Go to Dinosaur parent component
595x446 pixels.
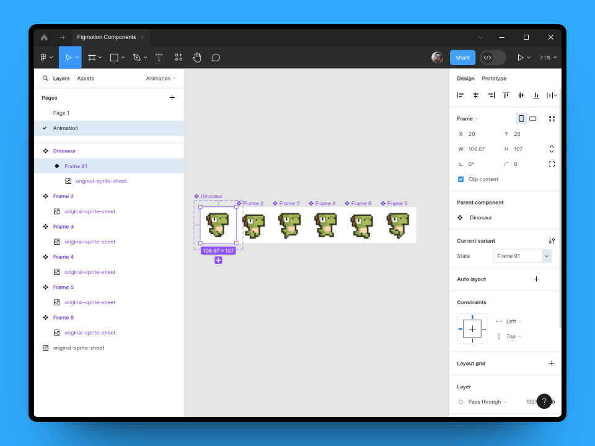[481, 217]
